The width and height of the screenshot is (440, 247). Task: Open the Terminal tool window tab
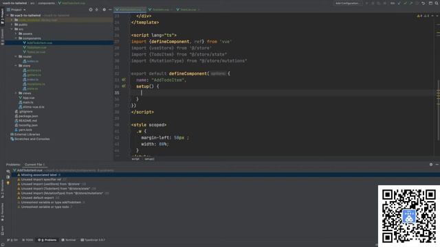click(69, 240)
